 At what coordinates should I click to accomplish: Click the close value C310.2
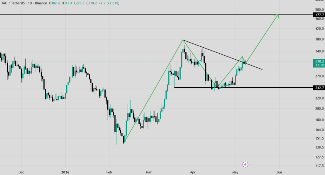[x=91, y=3]
